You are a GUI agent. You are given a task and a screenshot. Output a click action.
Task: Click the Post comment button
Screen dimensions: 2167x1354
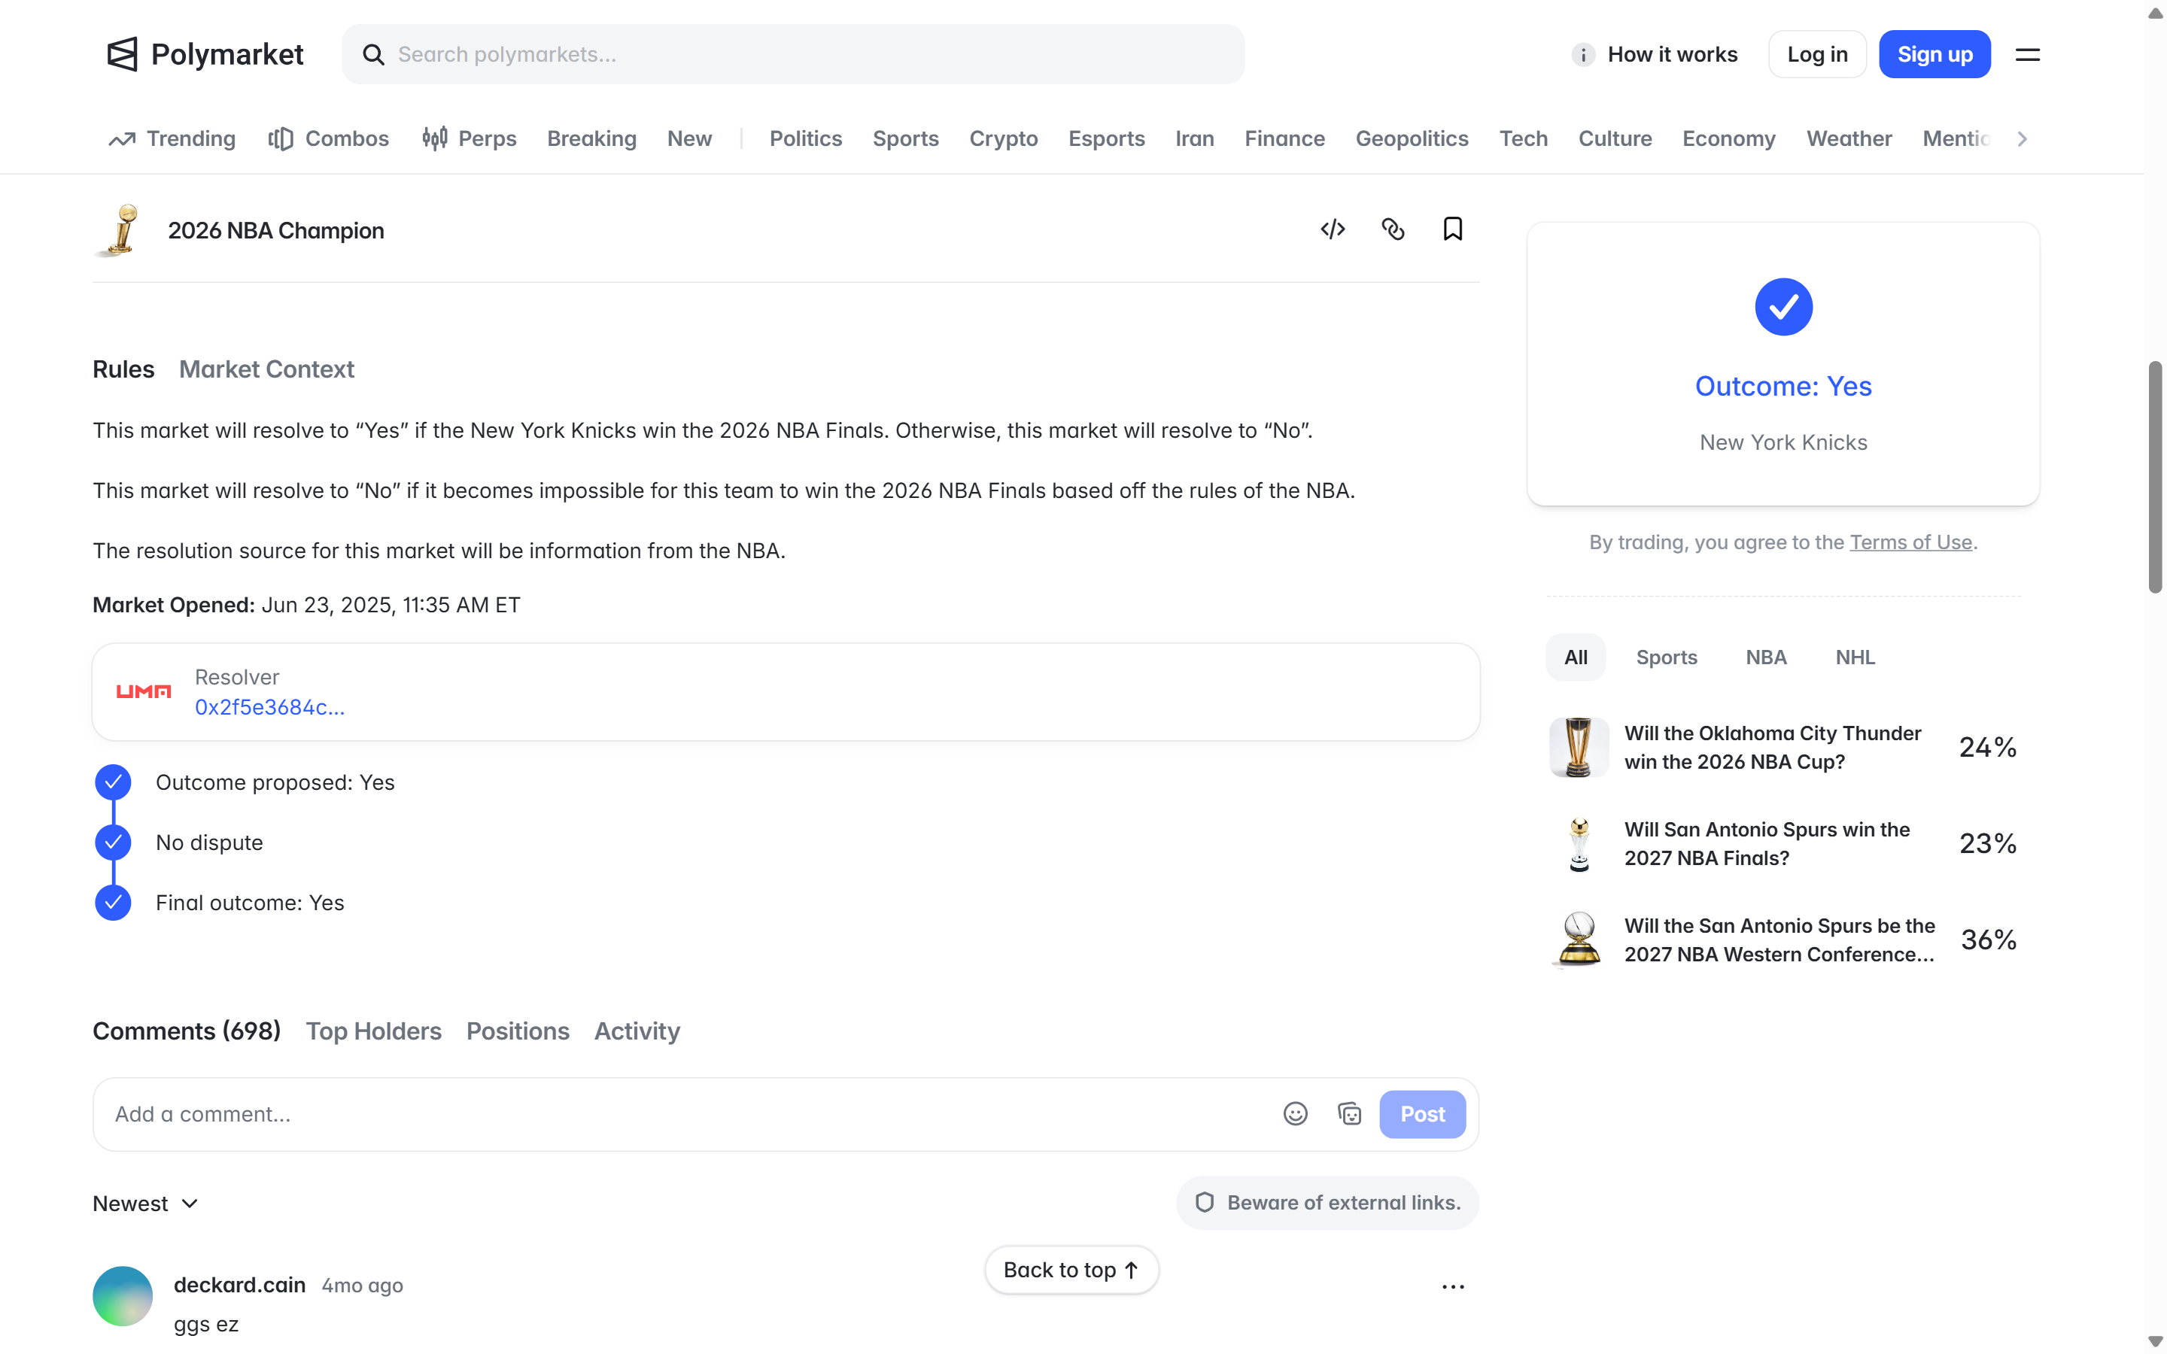(x=1422, y=1114)
